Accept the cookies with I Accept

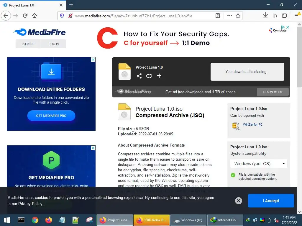(271, 201)
